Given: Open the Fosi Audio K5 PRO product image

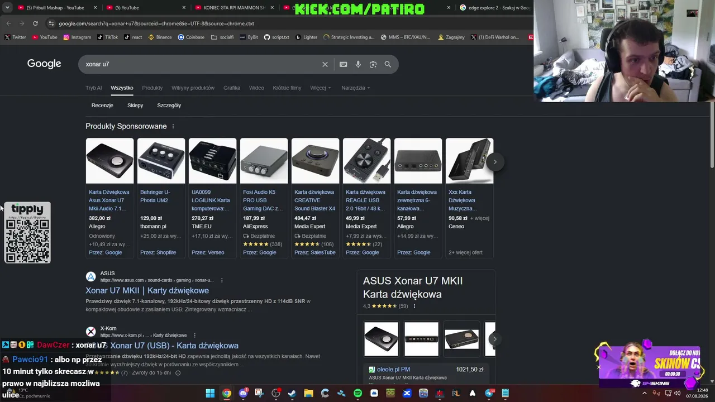Looking at the screenshot, I should pyautogui.click(x=264, y=161).
